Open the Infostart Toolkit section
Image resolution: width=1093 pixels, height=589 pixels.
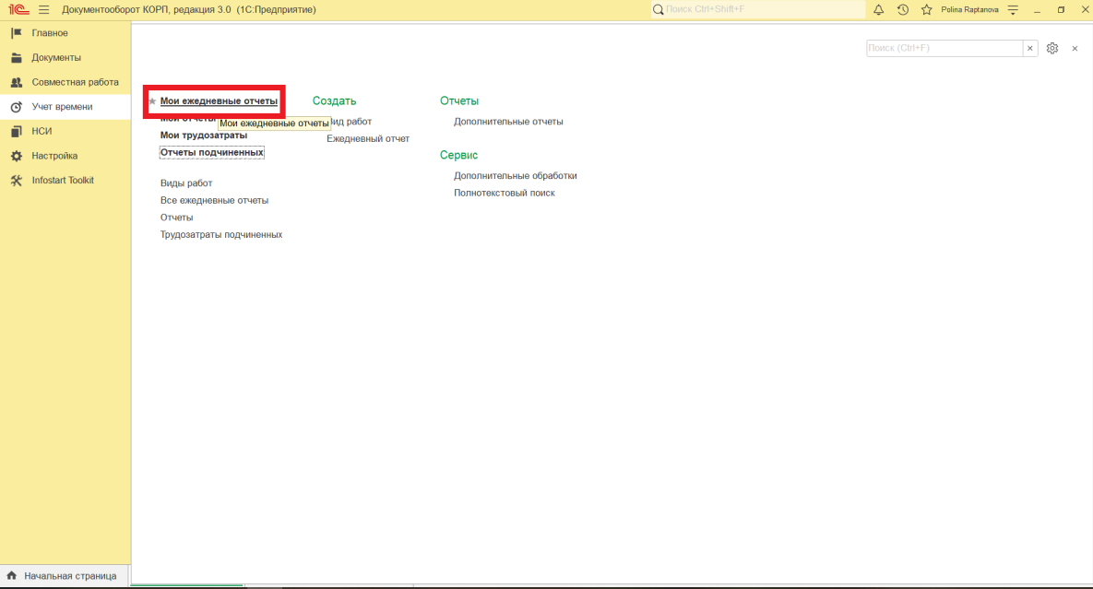(x=63, y=181)
